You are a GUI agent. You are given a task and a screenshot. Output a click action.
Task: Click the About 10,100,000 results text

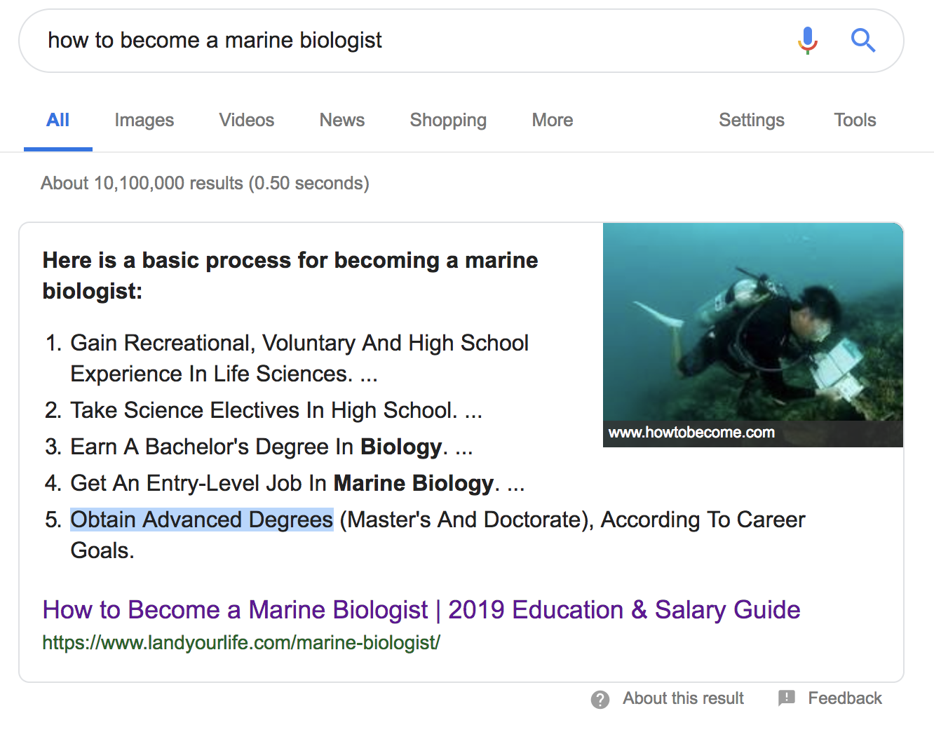pos(205,183)
